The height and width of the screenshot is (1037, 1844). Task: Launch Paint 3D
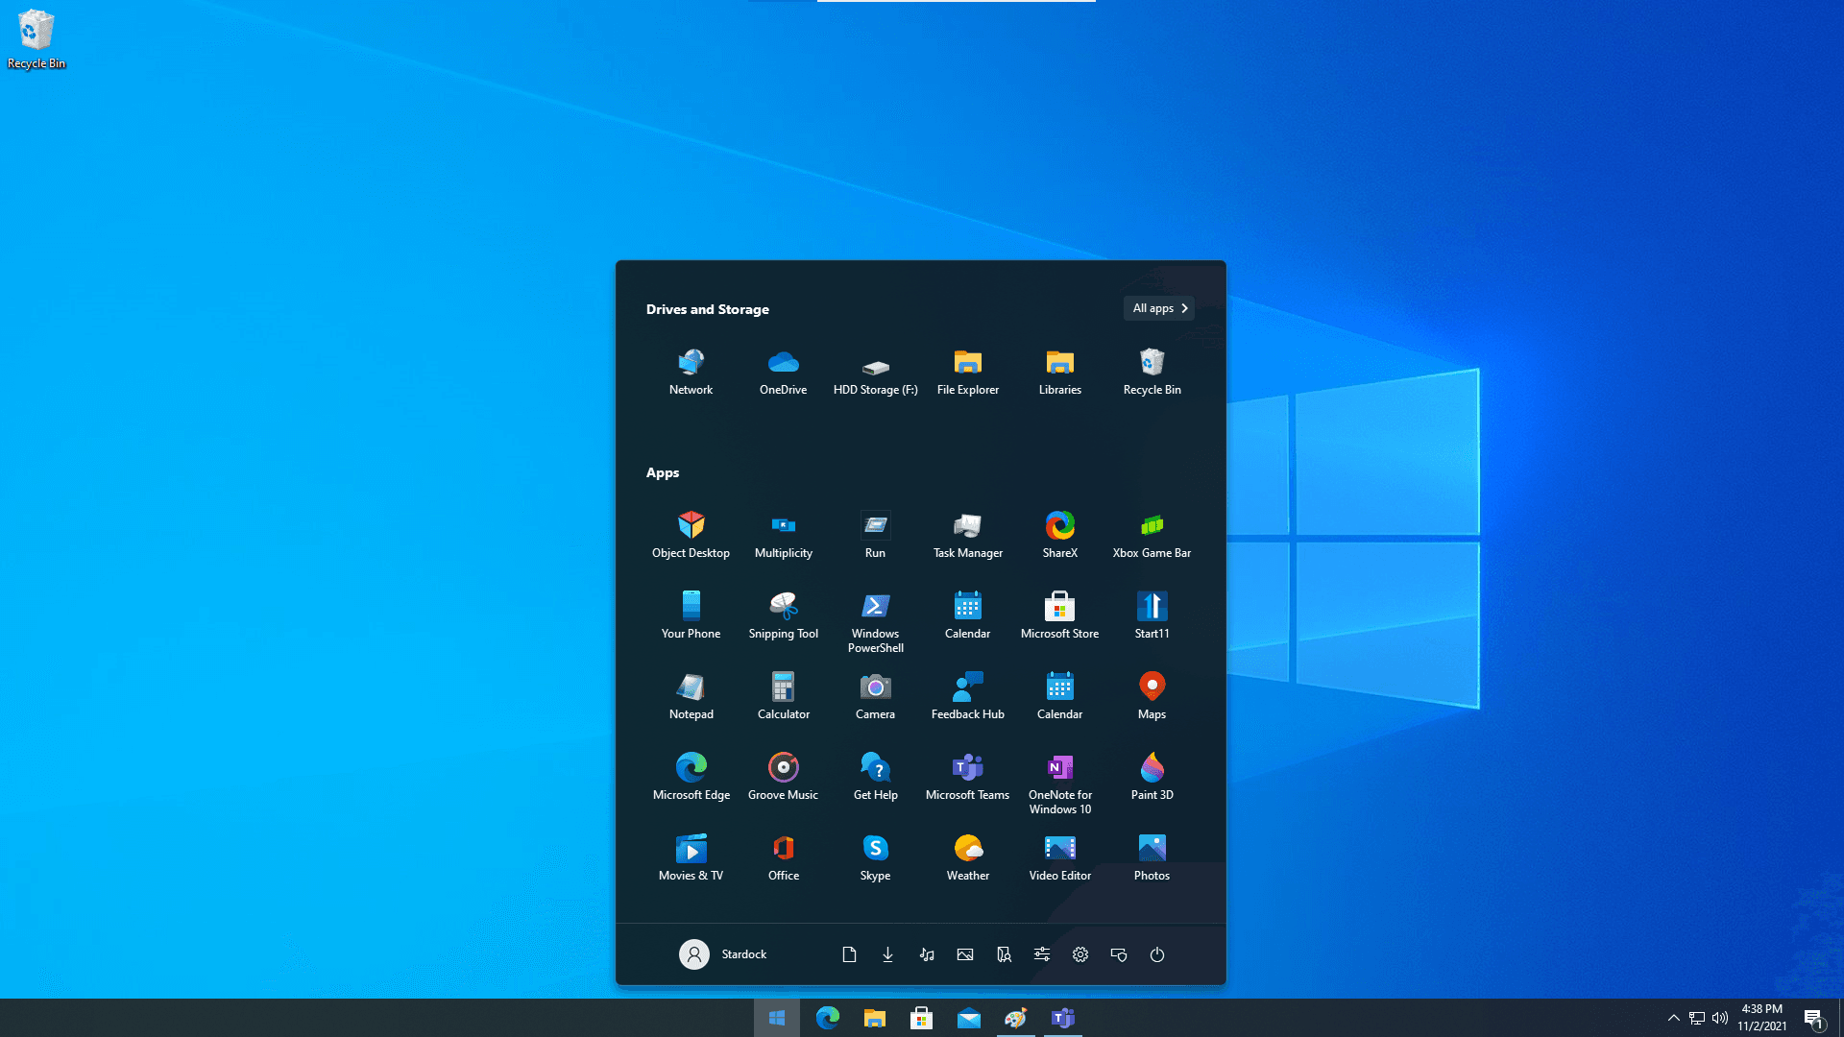pos(1152,776)
